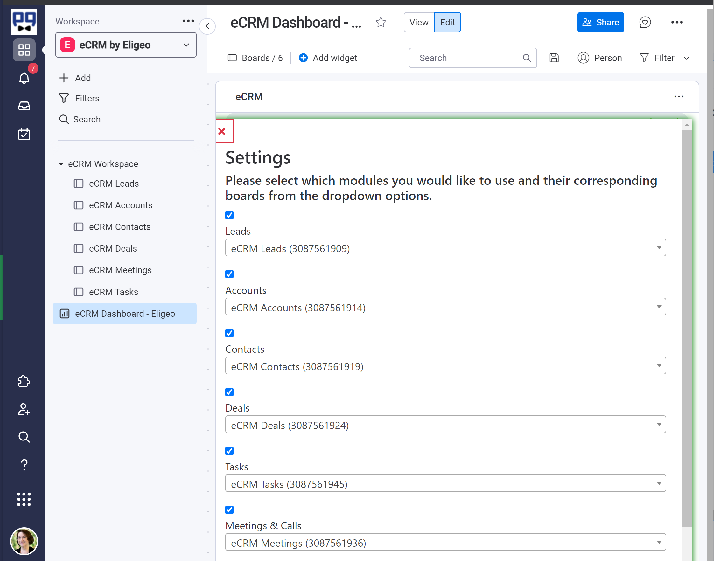
Task: Click eCRM Workspace expander in sidebar
Action: click(62, 164)
